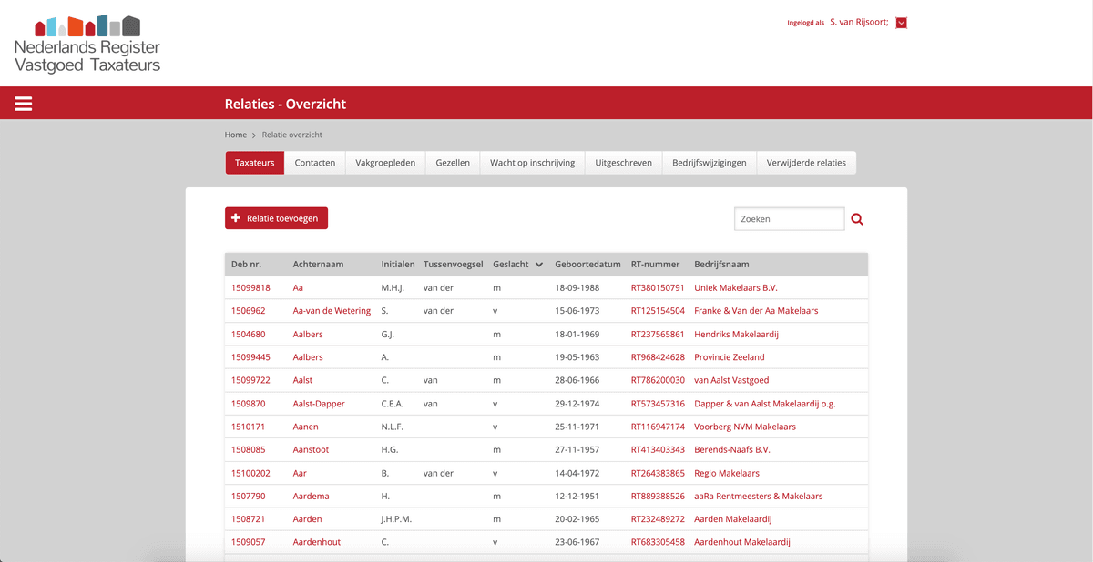Image resolution: width=1093 pixels, height=562 pixels.
Task: Open the Bedrijfswijzigingen tab
Action: 710,163
